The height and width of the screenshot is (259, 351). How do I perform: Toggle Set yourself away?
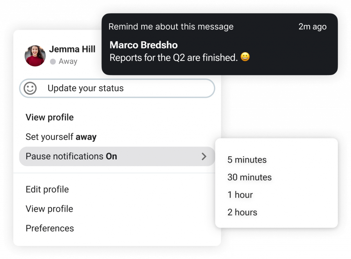tap(61, 137)
